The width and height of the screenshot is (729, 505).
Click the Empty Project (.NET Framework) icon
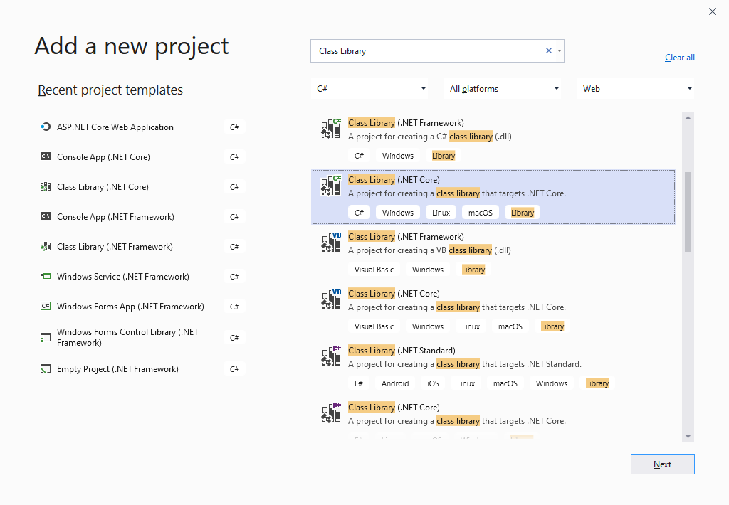pyautogui.click(x=45, y=369)
